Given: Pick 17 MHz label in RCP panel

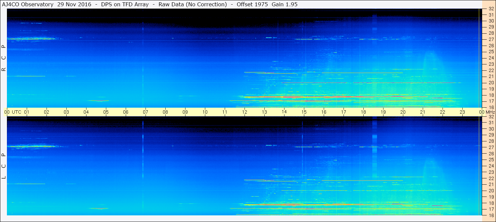Looking at the screenshot, I should [491, 101].
